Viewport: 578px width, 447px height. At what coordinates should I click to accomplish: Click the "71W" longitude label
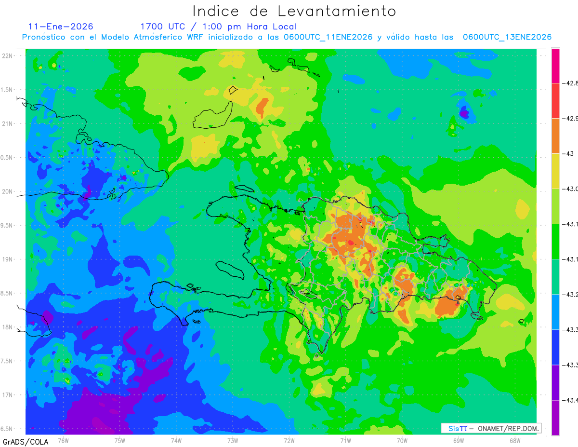pyautogui.click(x=345, y=440)
